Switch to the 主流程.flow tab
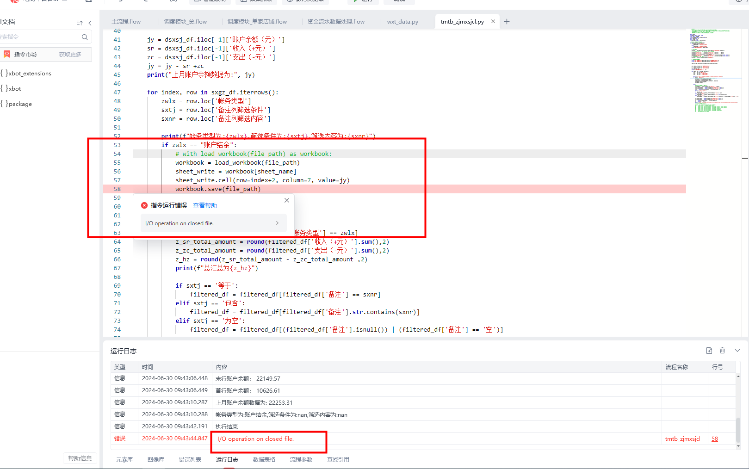 [x=126, y=22]
